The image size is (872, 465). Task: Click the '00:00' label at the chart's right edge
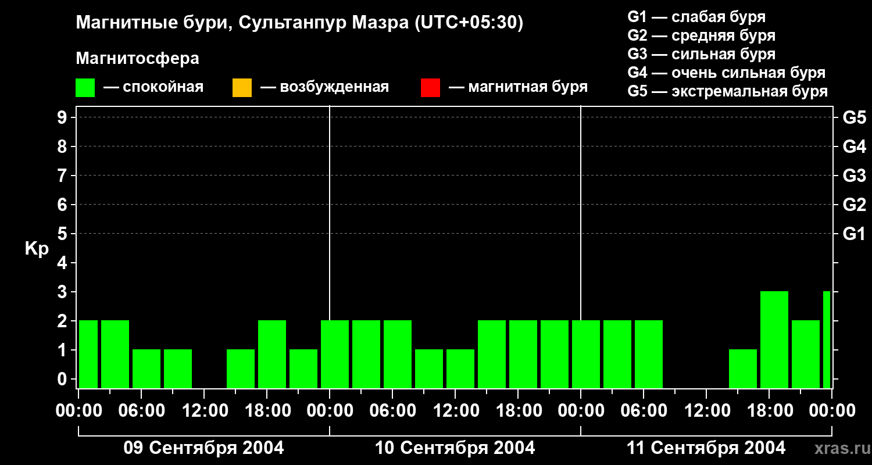(832, 411)
